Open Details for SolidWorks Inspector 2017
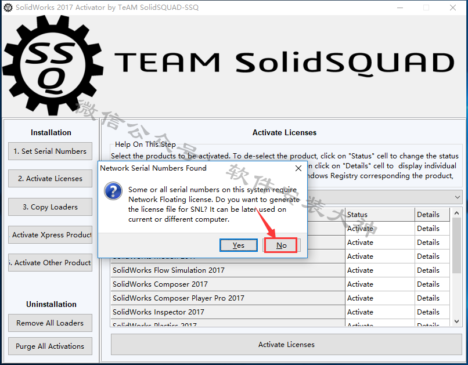 (432, 312)
